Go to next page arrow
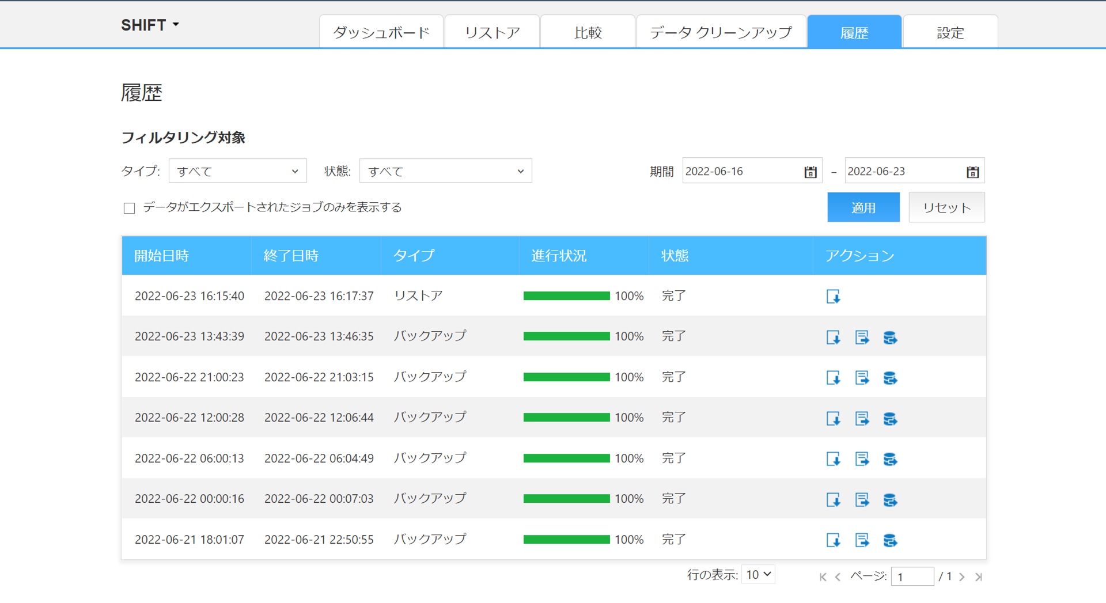The height and width of the screenshot is (603, 1106). click(x=962, y=577)
